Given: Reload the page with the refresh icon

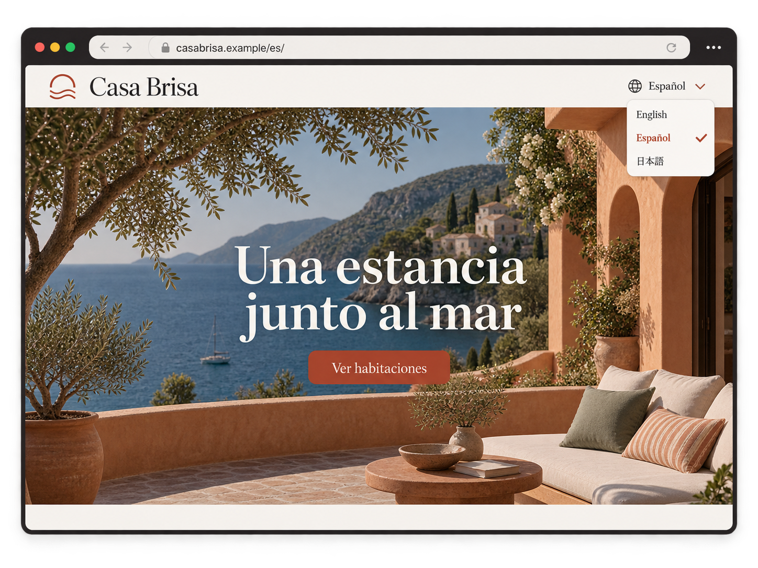Looking at the screenshot, I should (671, 48).
